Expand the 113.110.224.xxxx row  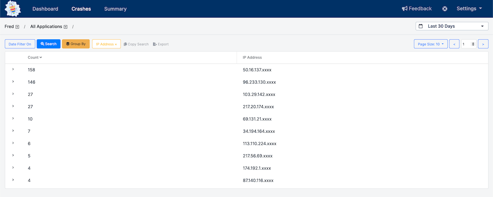(13, 143)
